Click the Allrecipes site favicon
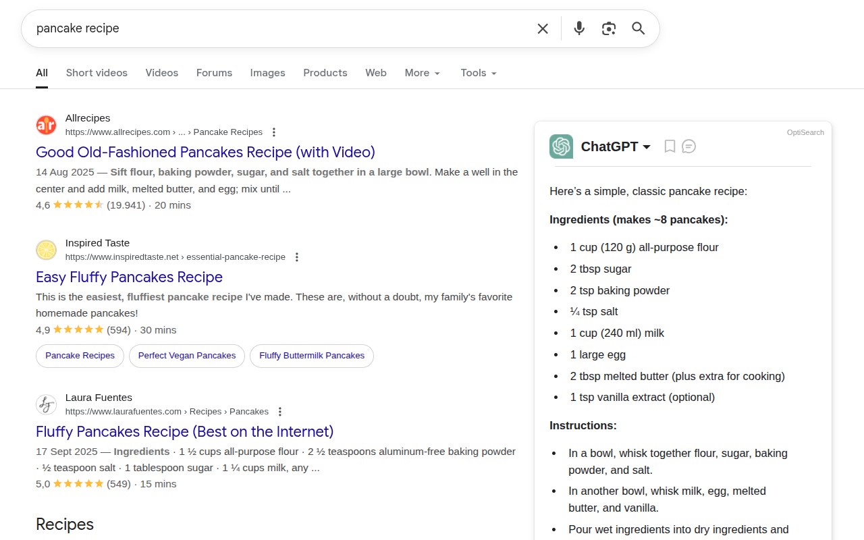 click(46, 125)
